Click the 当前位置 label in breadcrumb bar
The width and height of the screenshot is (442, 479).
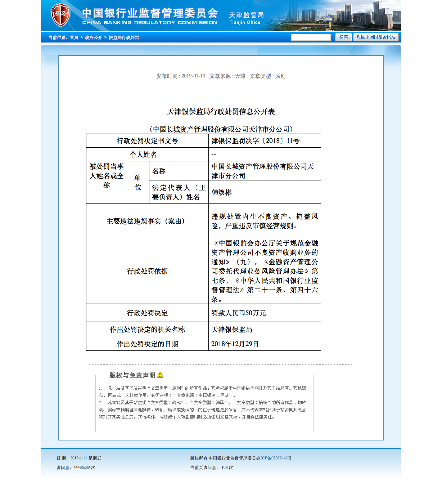[x=58, y=37]
